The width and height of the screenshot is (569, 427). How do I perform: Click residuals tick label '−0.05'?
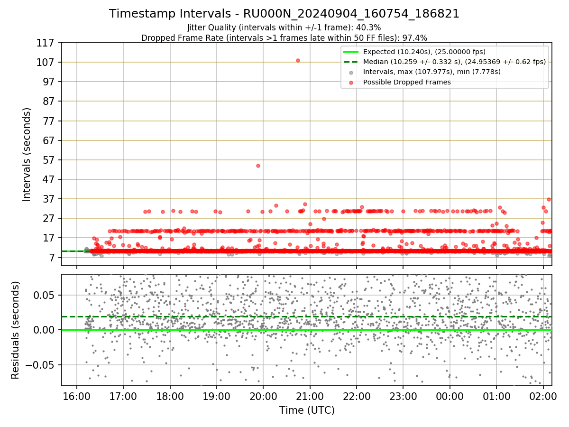click(40, 365)
